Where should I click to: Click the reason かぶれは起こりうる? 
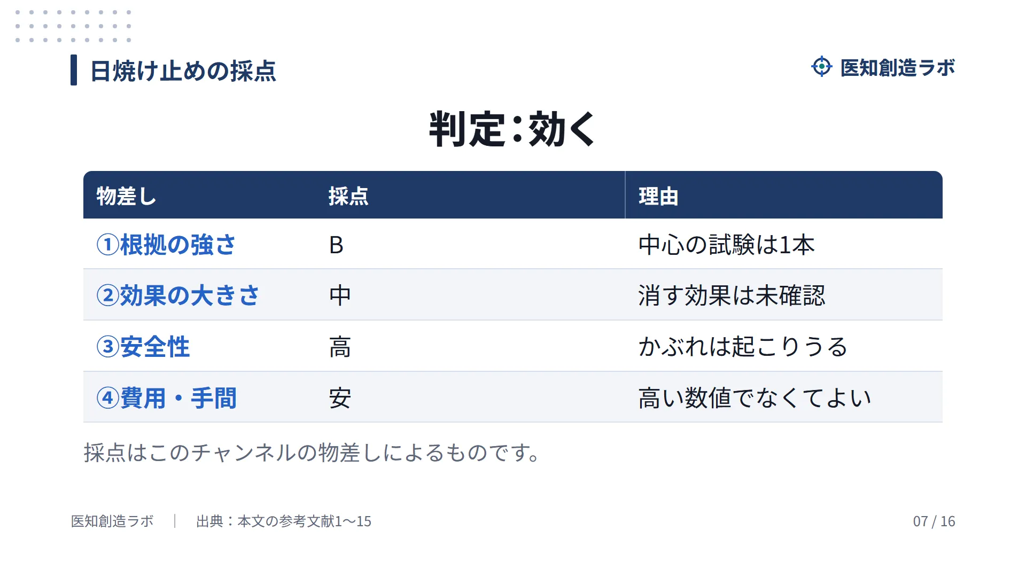pyautogui.click(x=743, y=347)
